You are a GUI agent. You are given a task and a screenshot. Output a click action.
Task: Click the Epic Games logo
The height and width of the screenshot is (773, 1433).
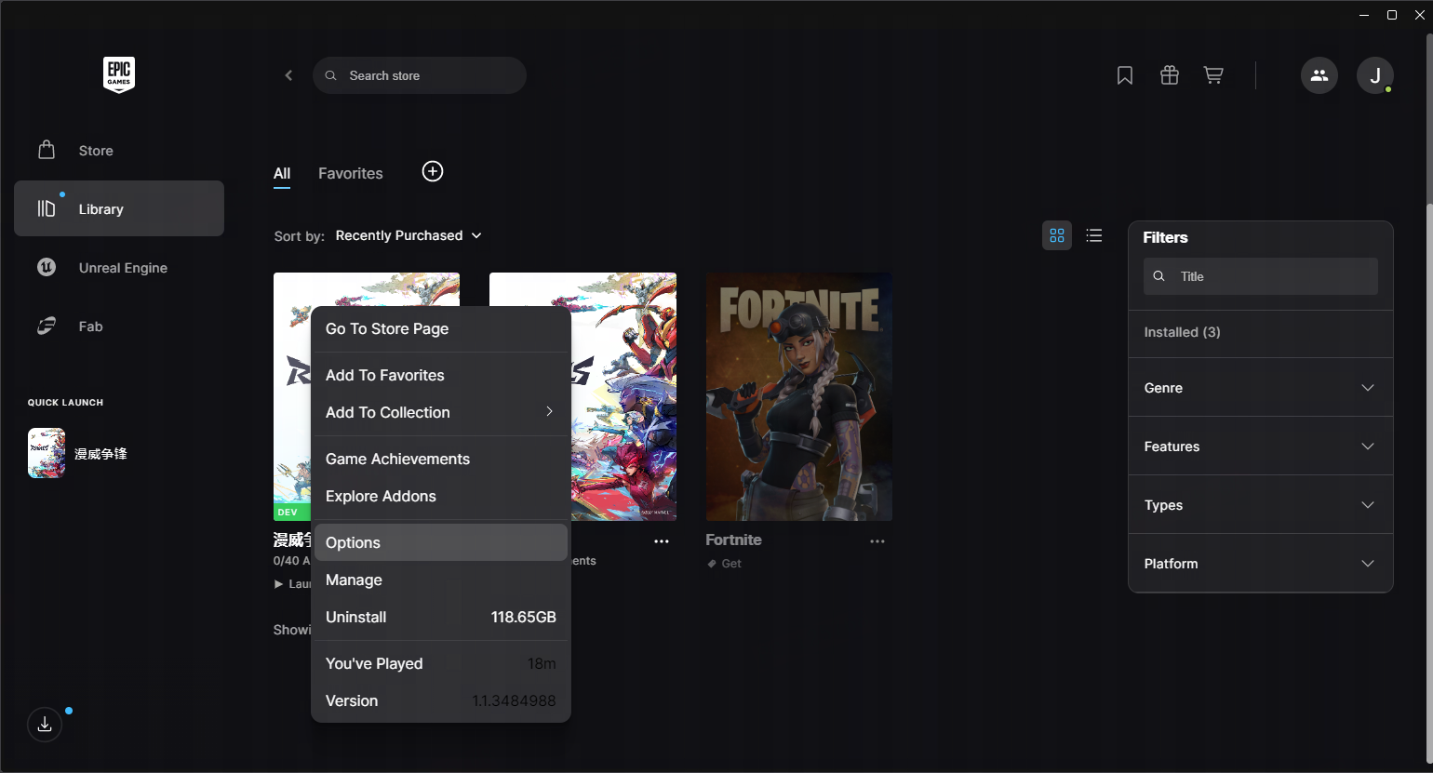click(x=119, y=74)
